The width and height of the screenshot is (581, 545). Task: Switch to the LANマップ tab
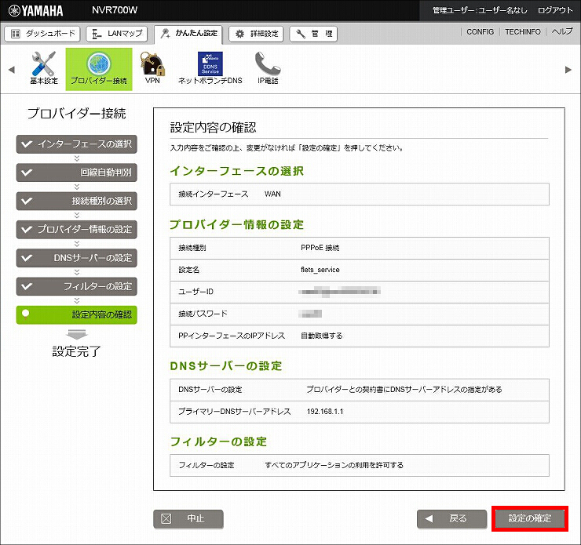pyautogui.click(x=117, y=34)
